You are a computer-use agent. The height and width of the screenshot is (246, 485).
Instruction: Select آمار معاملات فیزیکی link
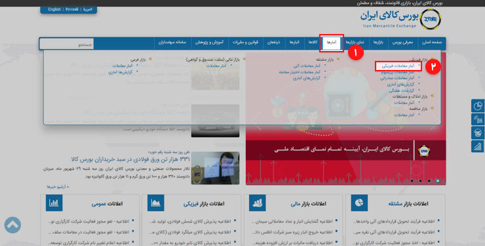pos(398,66)
